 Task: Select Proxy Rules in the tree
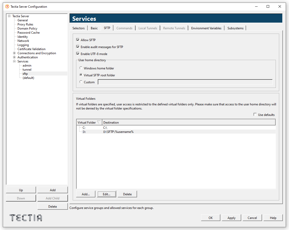coord(25,24)
